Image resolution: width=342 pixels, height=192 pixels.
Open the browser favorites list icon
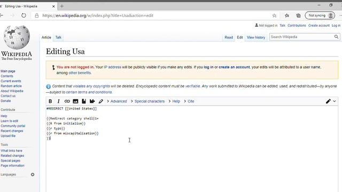pos(287,15)
